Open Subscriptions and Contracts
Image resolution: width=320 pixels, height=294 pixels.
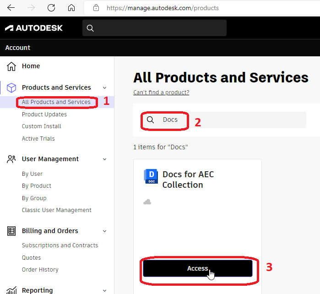click(60, 245)
